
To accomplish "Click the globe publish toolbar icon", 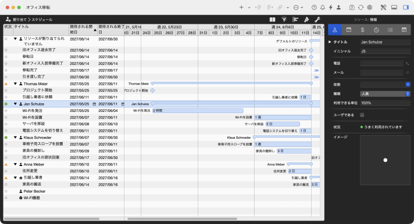I will tap(370, 8).
